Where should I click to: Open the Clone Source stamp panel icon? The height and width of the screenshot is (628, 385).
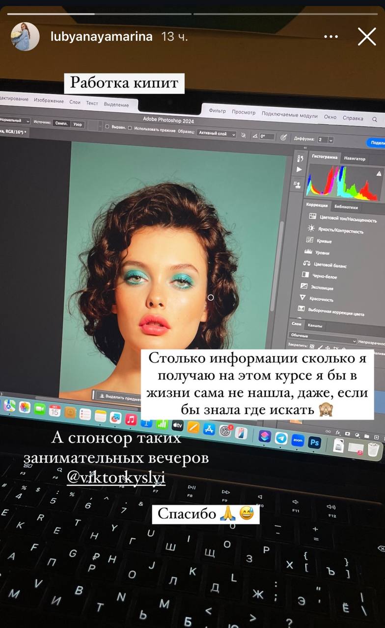pyautogui.click(x=298, y=184)
